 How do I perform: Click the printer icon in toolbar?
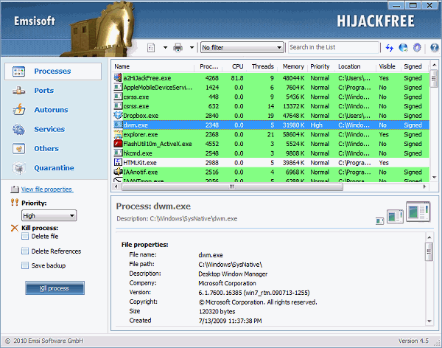click(178, 47)
